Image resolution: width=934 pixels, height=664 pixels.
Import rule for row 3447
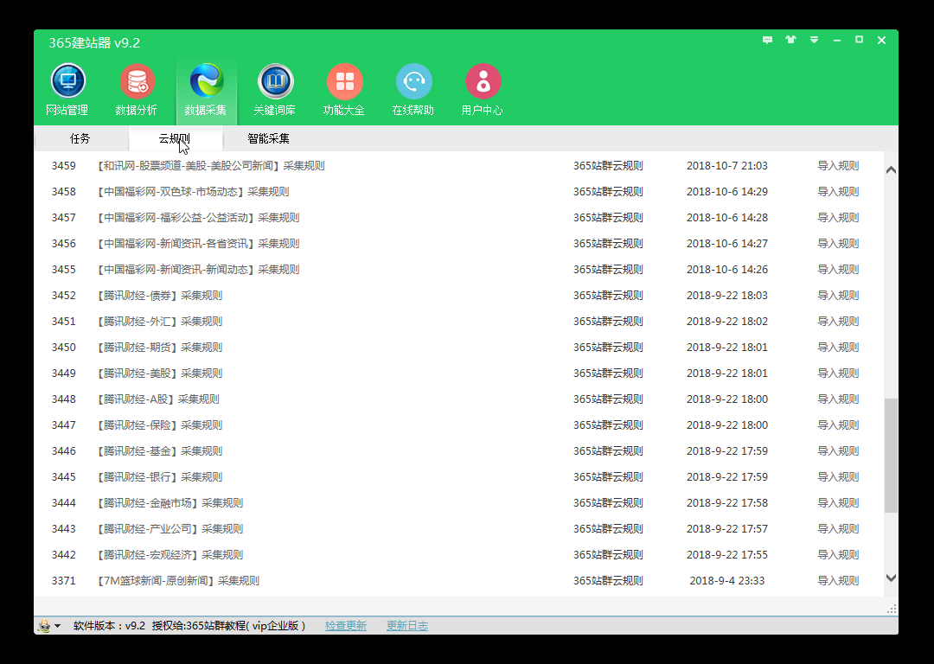[838, 425]
